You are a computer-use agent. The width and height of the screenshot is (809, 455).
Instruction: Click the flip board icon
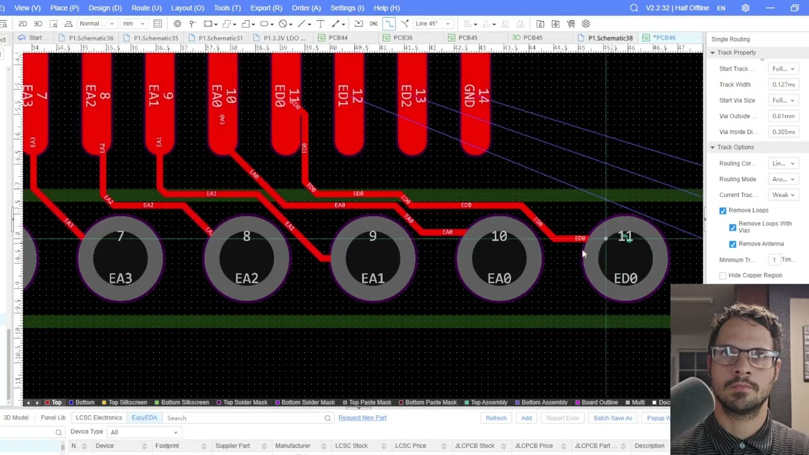tap(68, 24)
